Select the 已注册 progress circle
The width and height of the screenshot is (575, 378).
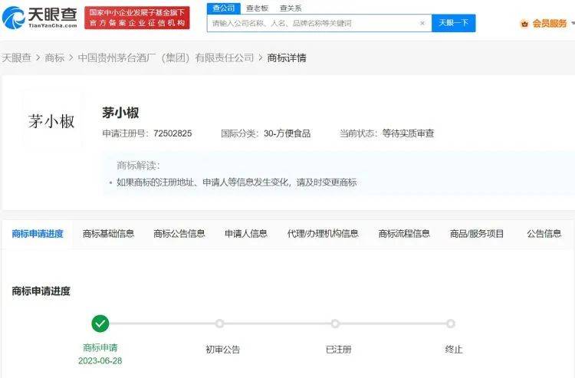[x=335, y=324]
